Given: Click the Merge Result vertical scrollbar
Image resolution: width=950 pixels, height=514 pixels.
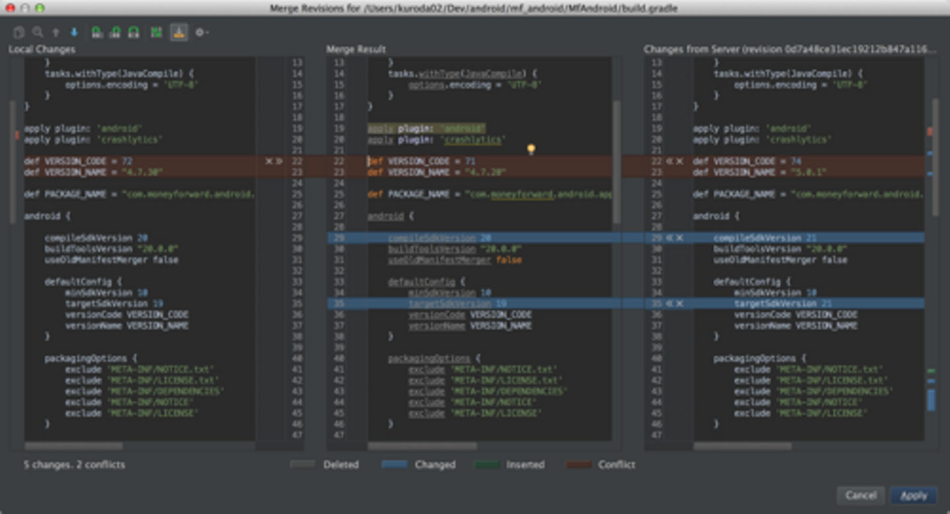Looking at the screenshot, I should click(x=616, y=161).
